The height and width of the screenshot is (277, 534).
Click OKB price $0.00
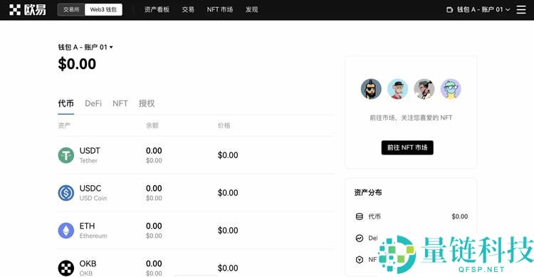point(228,268)
